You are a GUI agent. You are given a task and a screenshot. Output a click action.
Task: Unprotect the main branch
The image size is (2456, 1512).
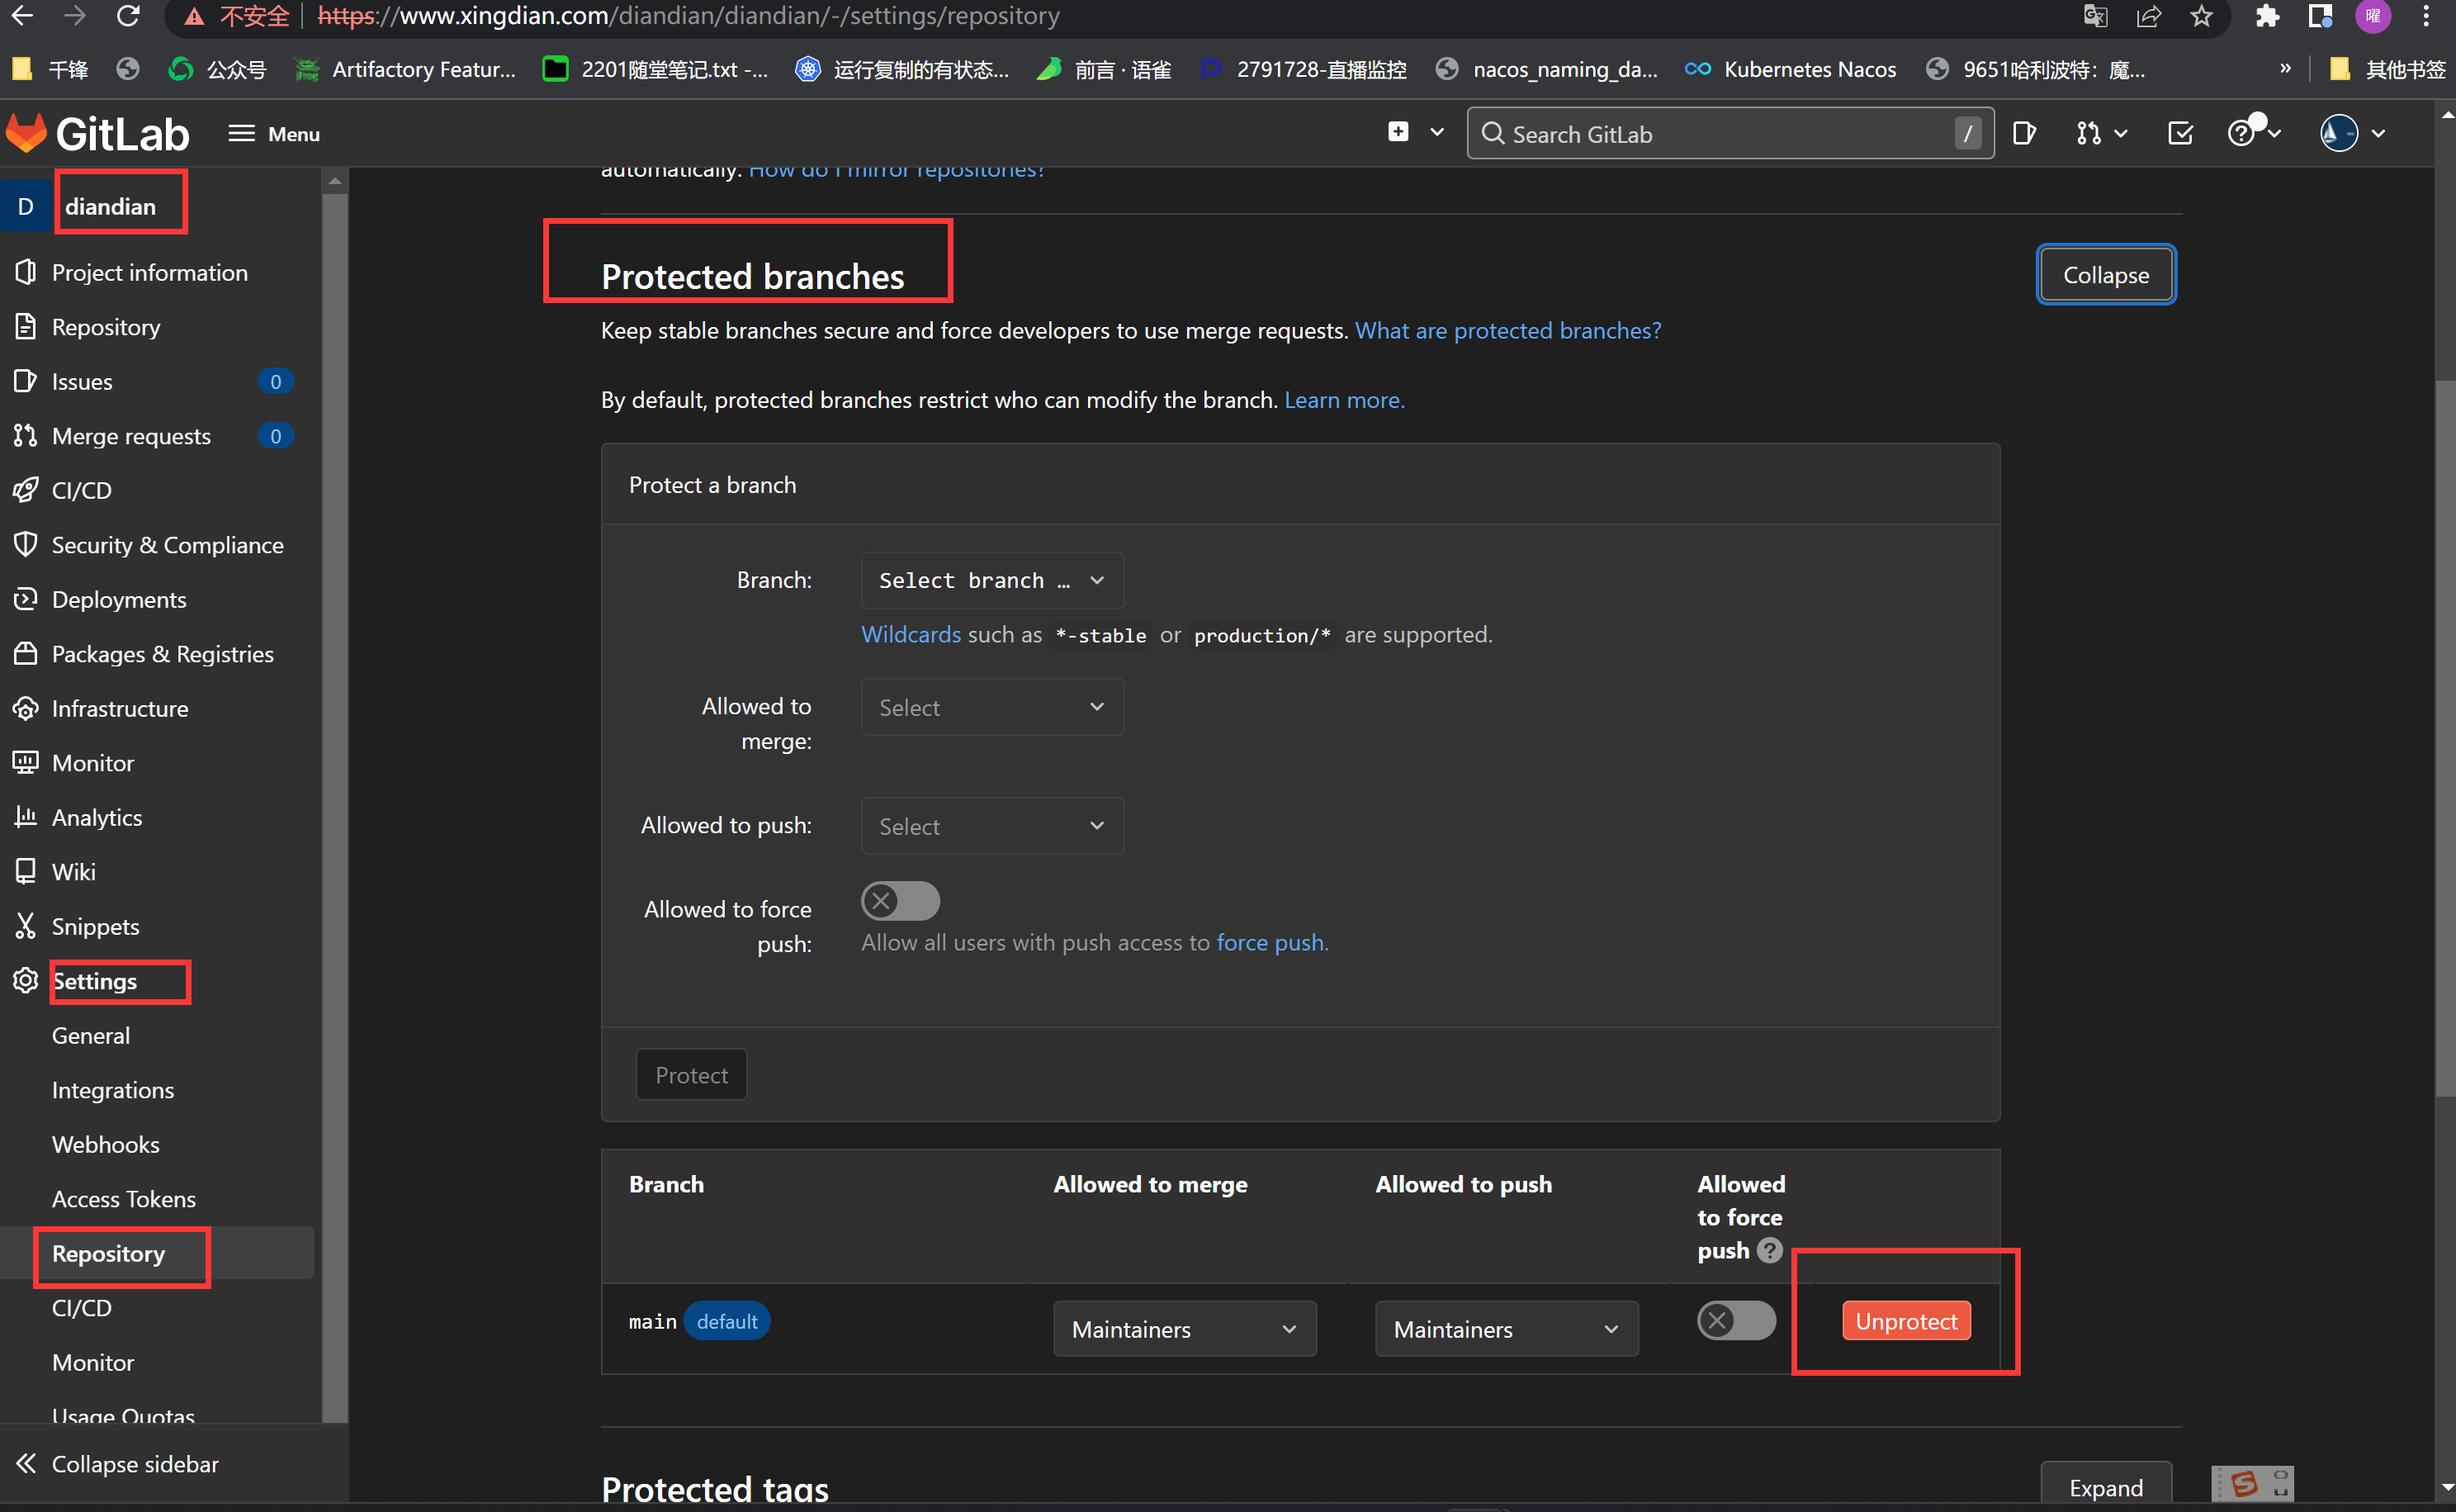(1906, 1321)
